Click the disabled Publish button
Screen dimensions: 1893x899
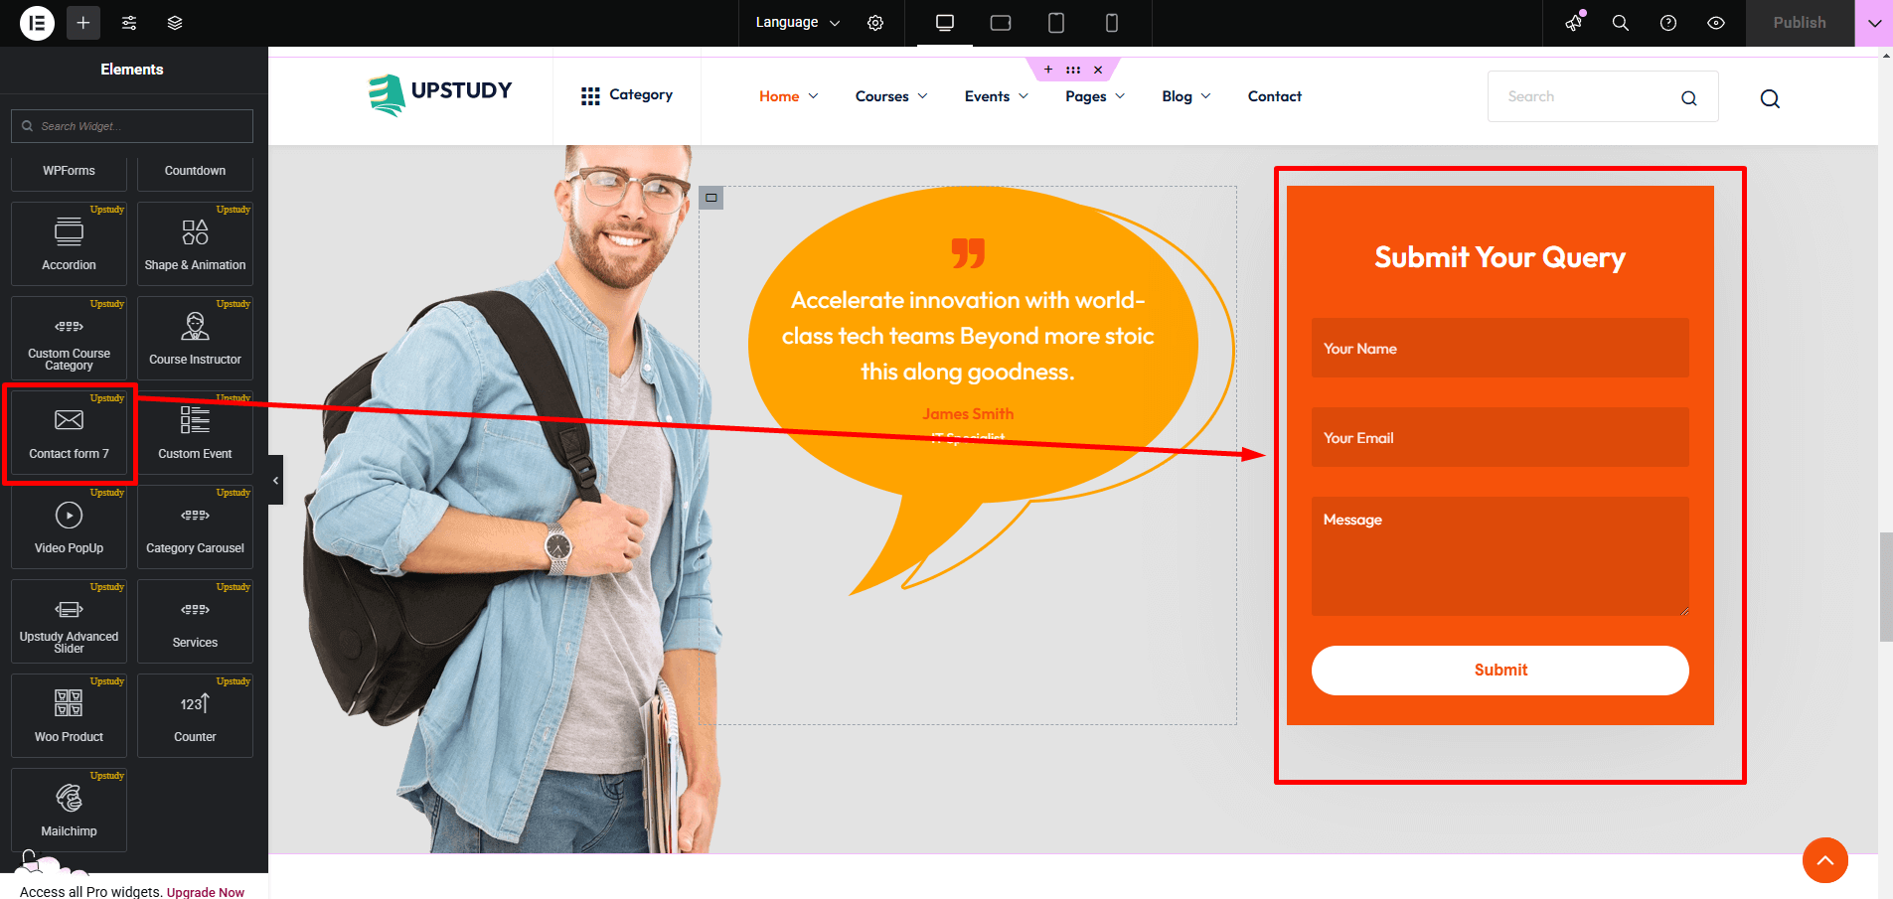1800,23
